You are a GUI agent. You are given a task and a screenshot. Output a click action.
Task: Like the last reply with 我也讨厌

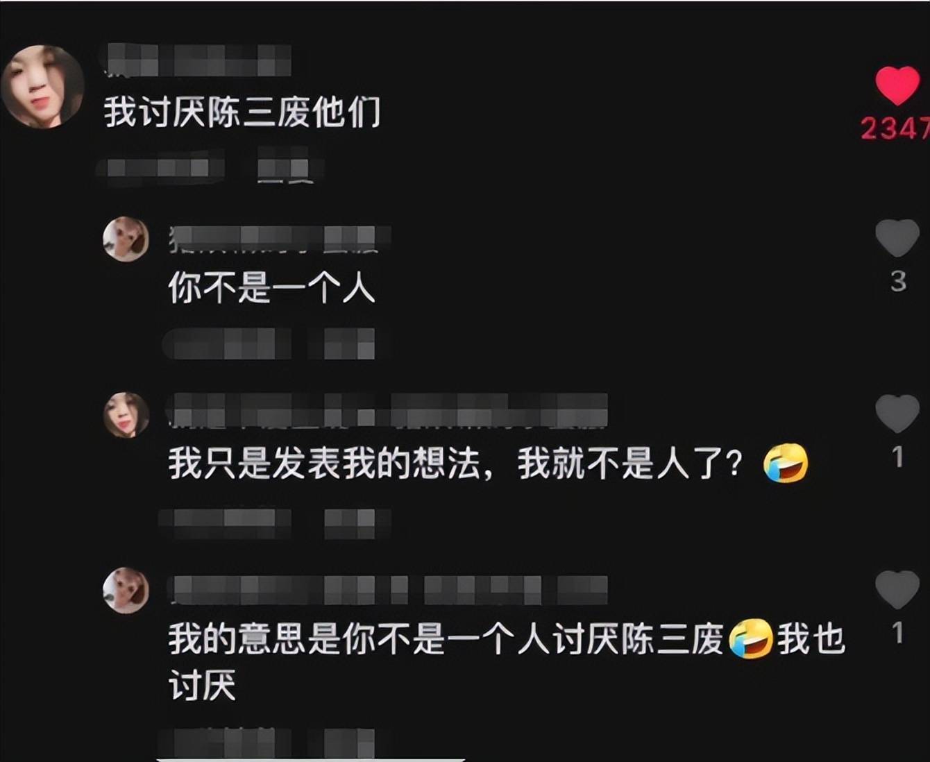pyautogui.click(x=897, y=590)
